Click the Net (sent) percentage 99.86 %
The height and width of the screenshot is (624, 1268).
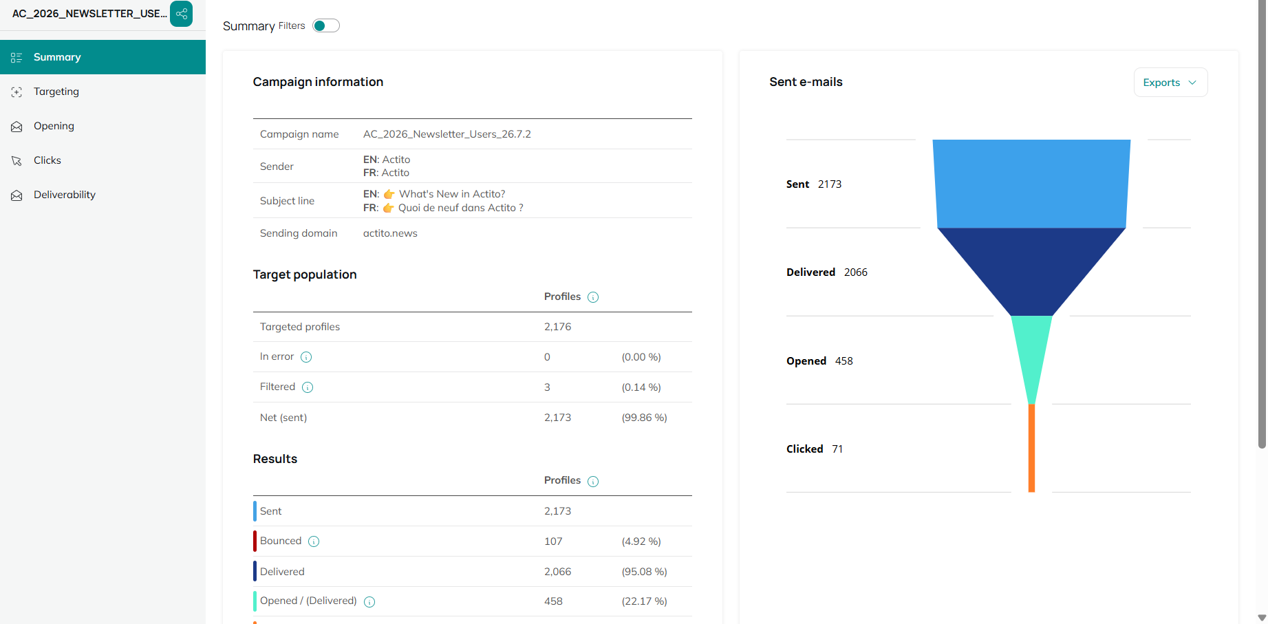[x=645, y=418]
